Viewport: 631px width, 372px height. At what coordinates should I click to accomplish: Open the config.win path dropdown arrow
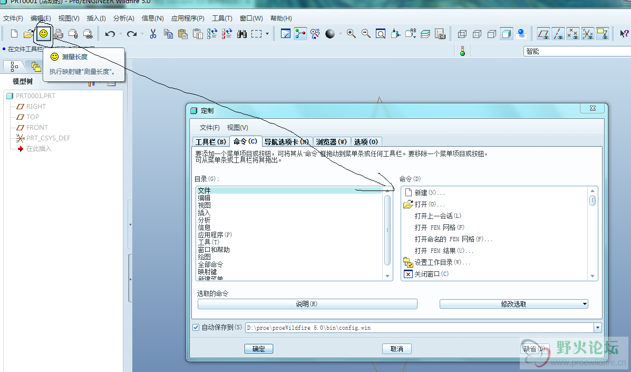[598, 328]
